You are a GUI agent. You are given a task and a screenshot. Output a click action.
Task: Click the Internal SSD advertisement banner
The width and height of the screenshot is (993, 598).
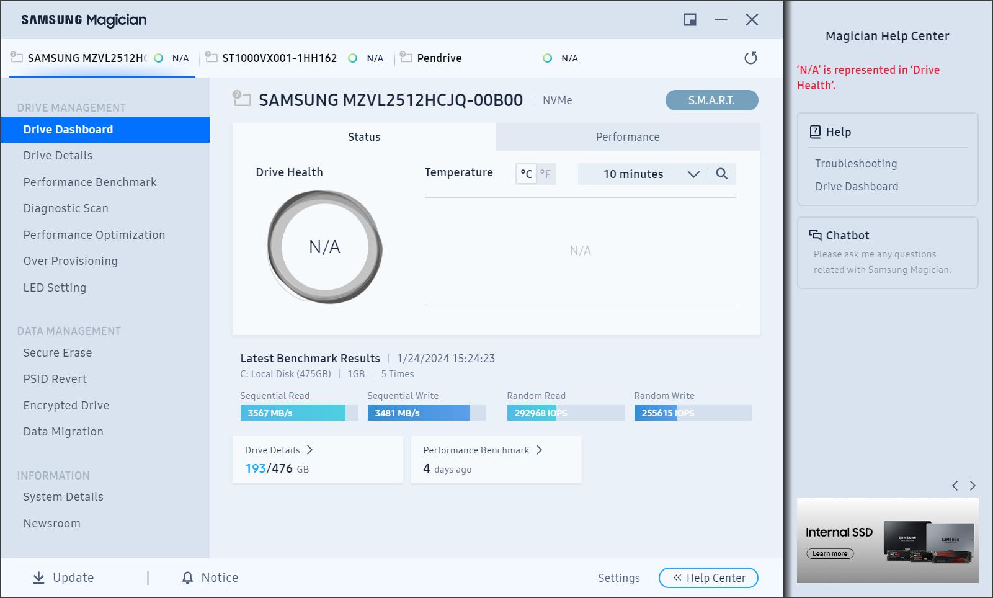(888, 540)
